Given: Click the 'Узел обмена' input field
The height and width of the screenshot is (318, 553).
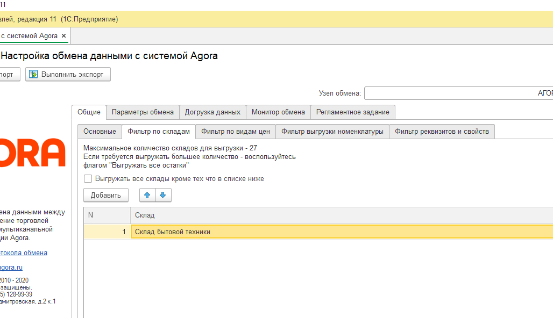Looking at the screenshot, I should coord(458,93).
